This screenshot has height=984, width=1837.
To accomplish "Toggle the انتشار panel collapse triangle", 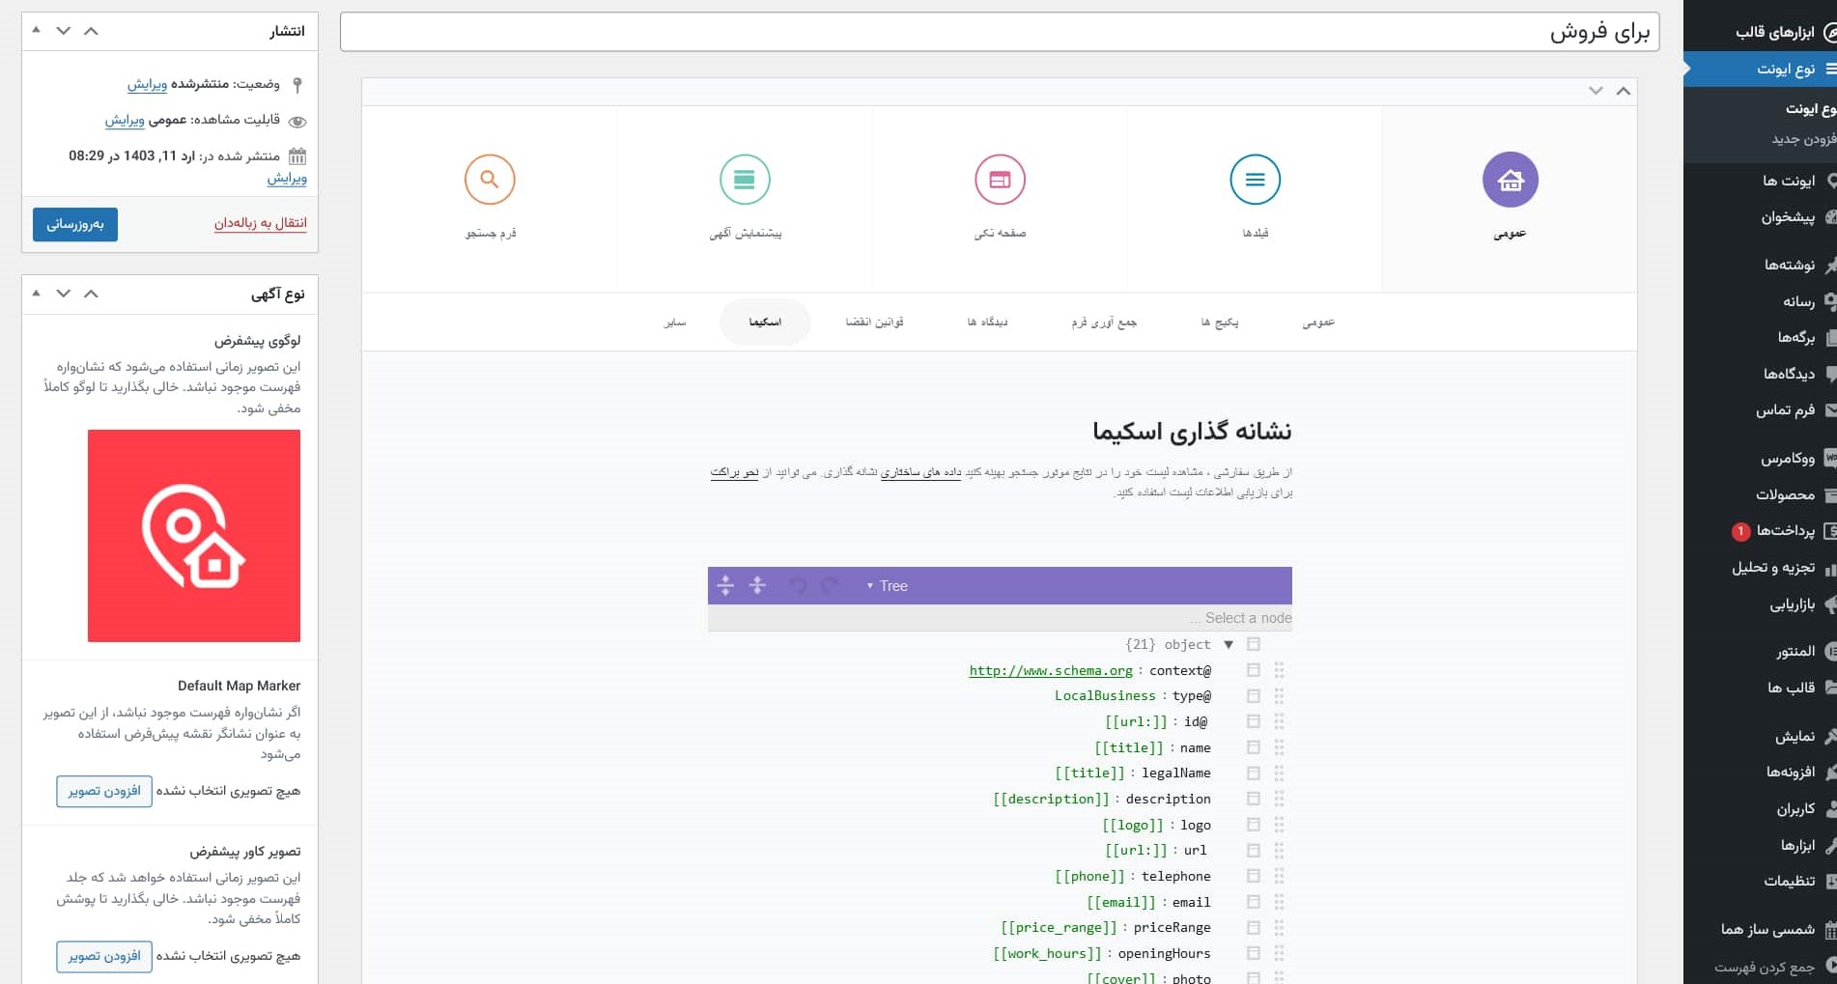I will coord(37,30).
